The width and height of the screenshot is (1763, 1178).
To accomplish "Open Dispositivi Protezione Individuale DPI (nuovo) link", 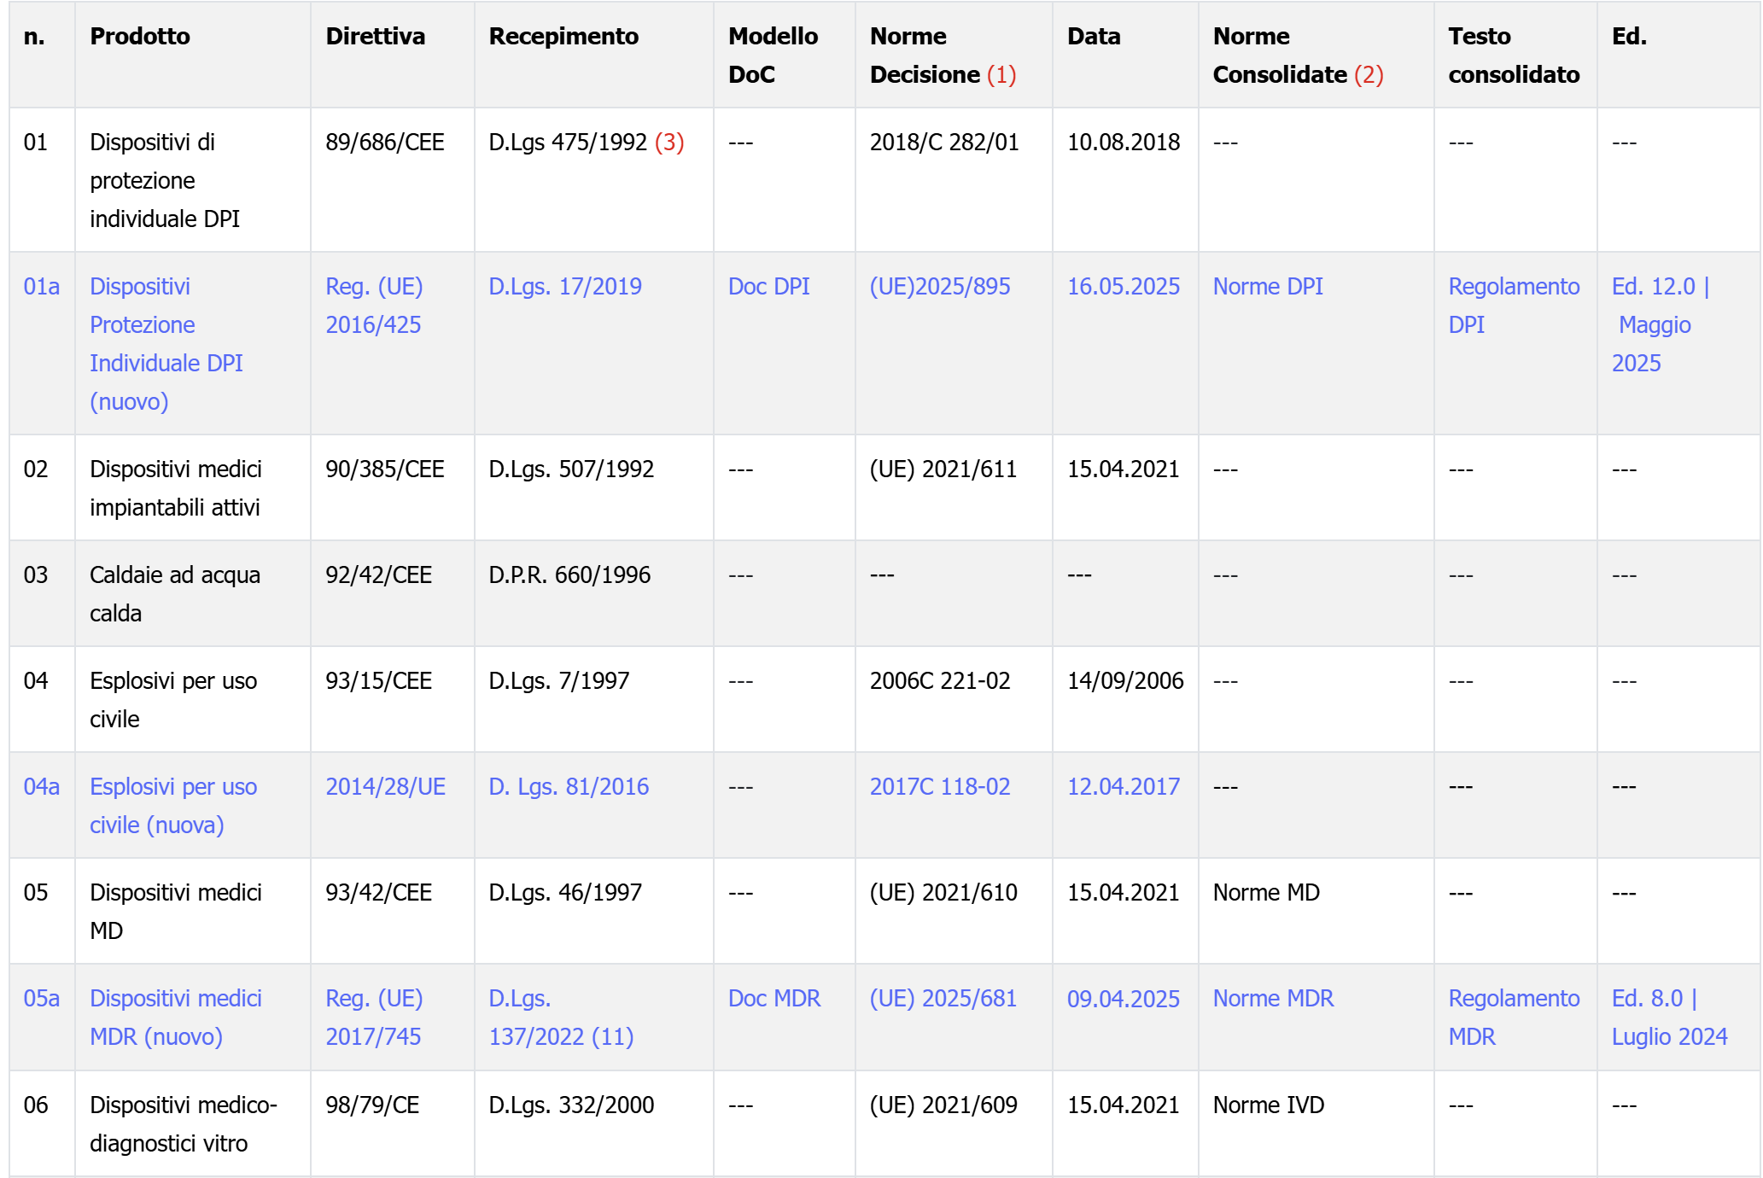I will (166, 344).
